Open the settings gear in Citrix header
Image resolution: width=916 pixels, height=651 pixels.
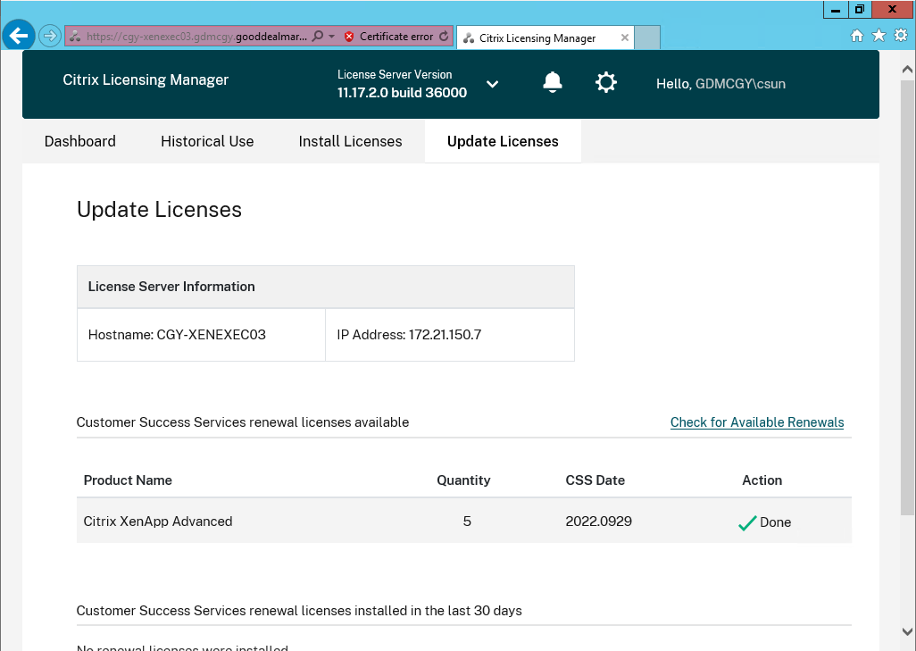coord(606,83)
